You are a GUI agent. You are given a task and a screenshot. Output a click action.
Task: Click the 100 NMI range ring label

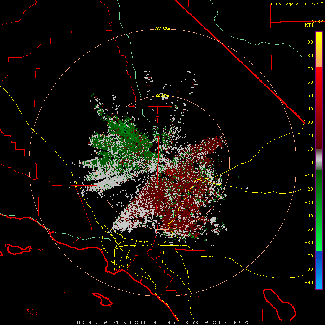[x=162, y=29]
